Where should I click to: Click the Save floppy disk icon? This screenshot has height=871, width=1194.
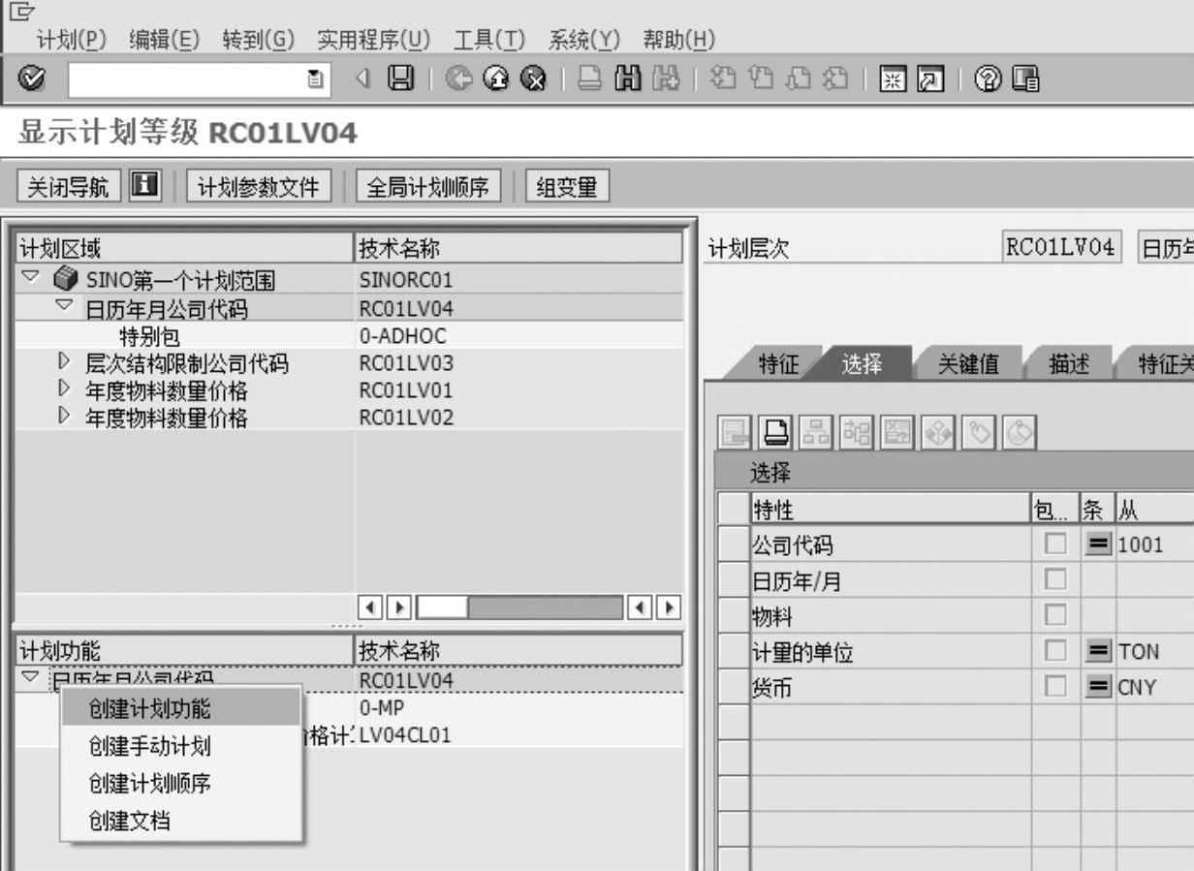coord(400,78)
